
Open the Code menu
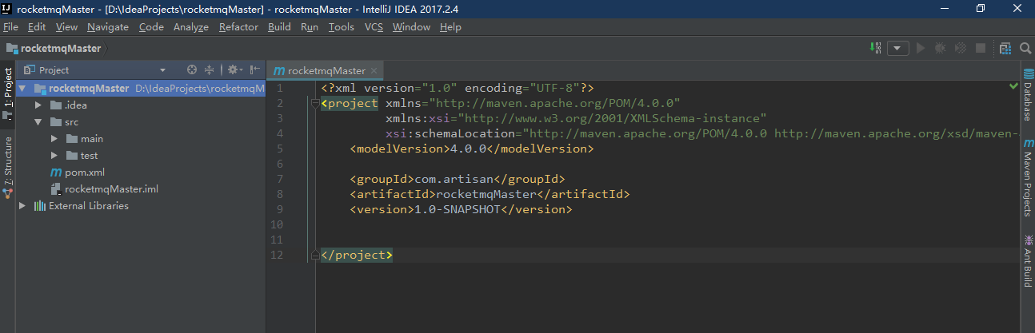[151, 27]
